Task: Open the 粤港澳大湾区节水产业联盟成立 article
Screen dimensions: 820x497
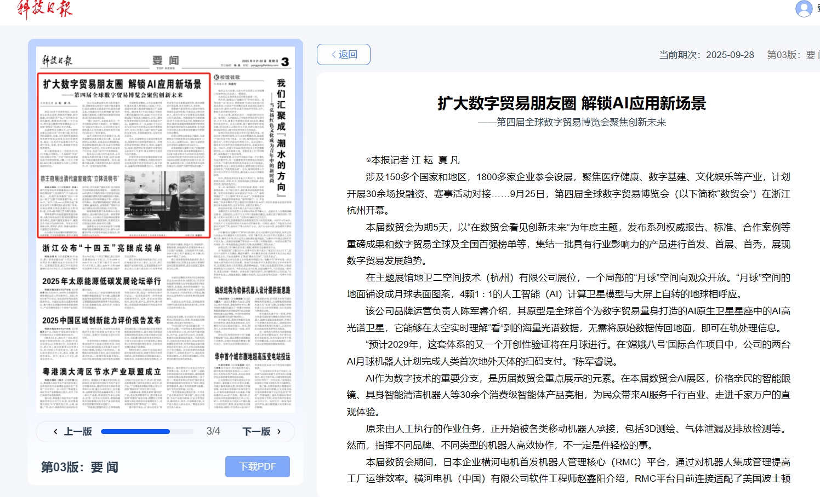Action: pos(102,372)
